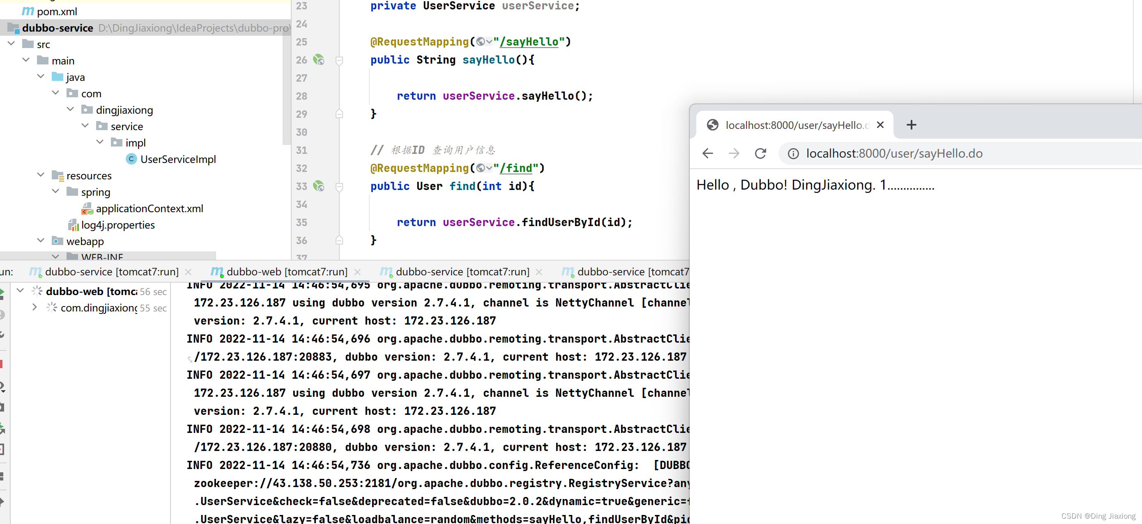Click the project tree horizontal scrollbar
Image resolution: width=1142 pixels, height=524 pixels.
[x=108, y=256]
